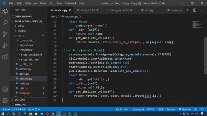
Task: Open the feedback icon in status bar
Action: pyautogui.click(x=196, y=109)
